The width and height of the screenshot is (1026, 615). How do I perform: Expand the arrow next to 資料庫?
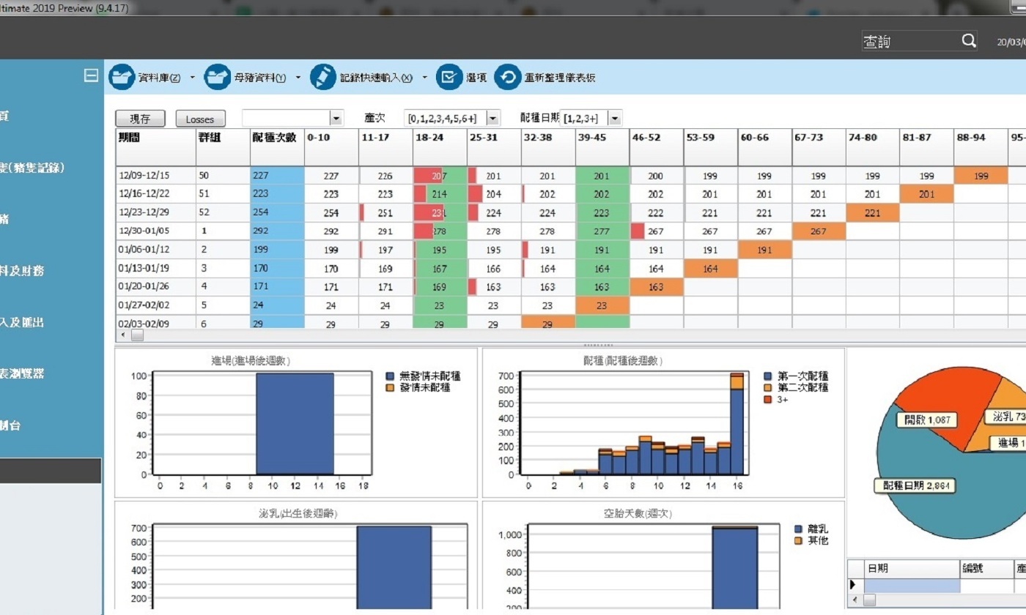(x=193, y=78)
